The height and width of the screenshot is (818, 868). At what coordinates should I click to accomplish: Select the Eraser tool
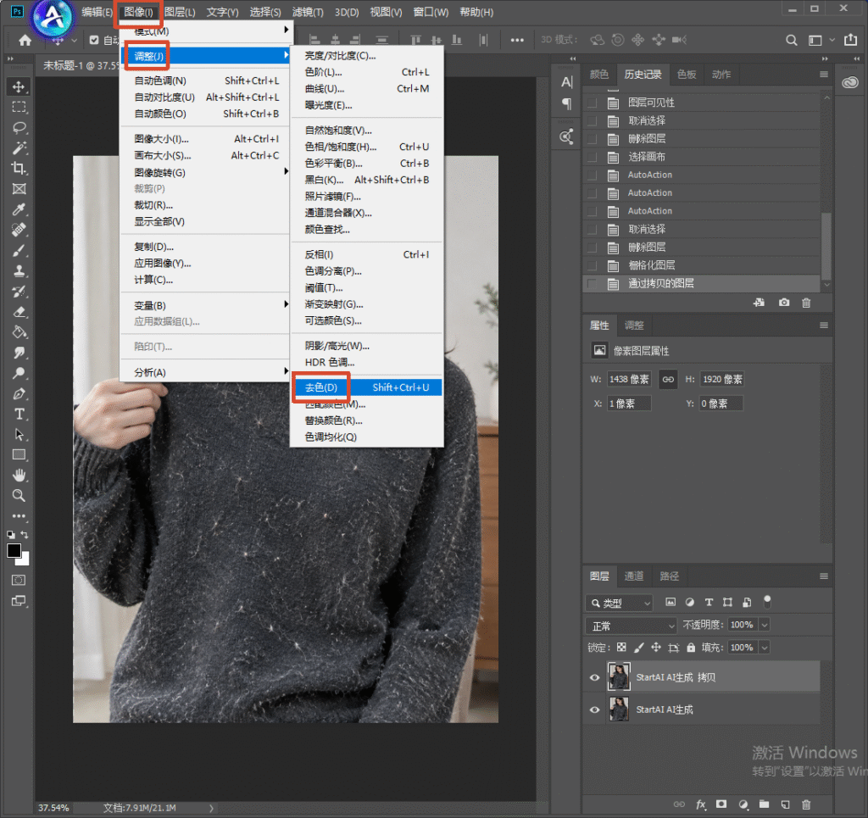(x=19, y=312)
